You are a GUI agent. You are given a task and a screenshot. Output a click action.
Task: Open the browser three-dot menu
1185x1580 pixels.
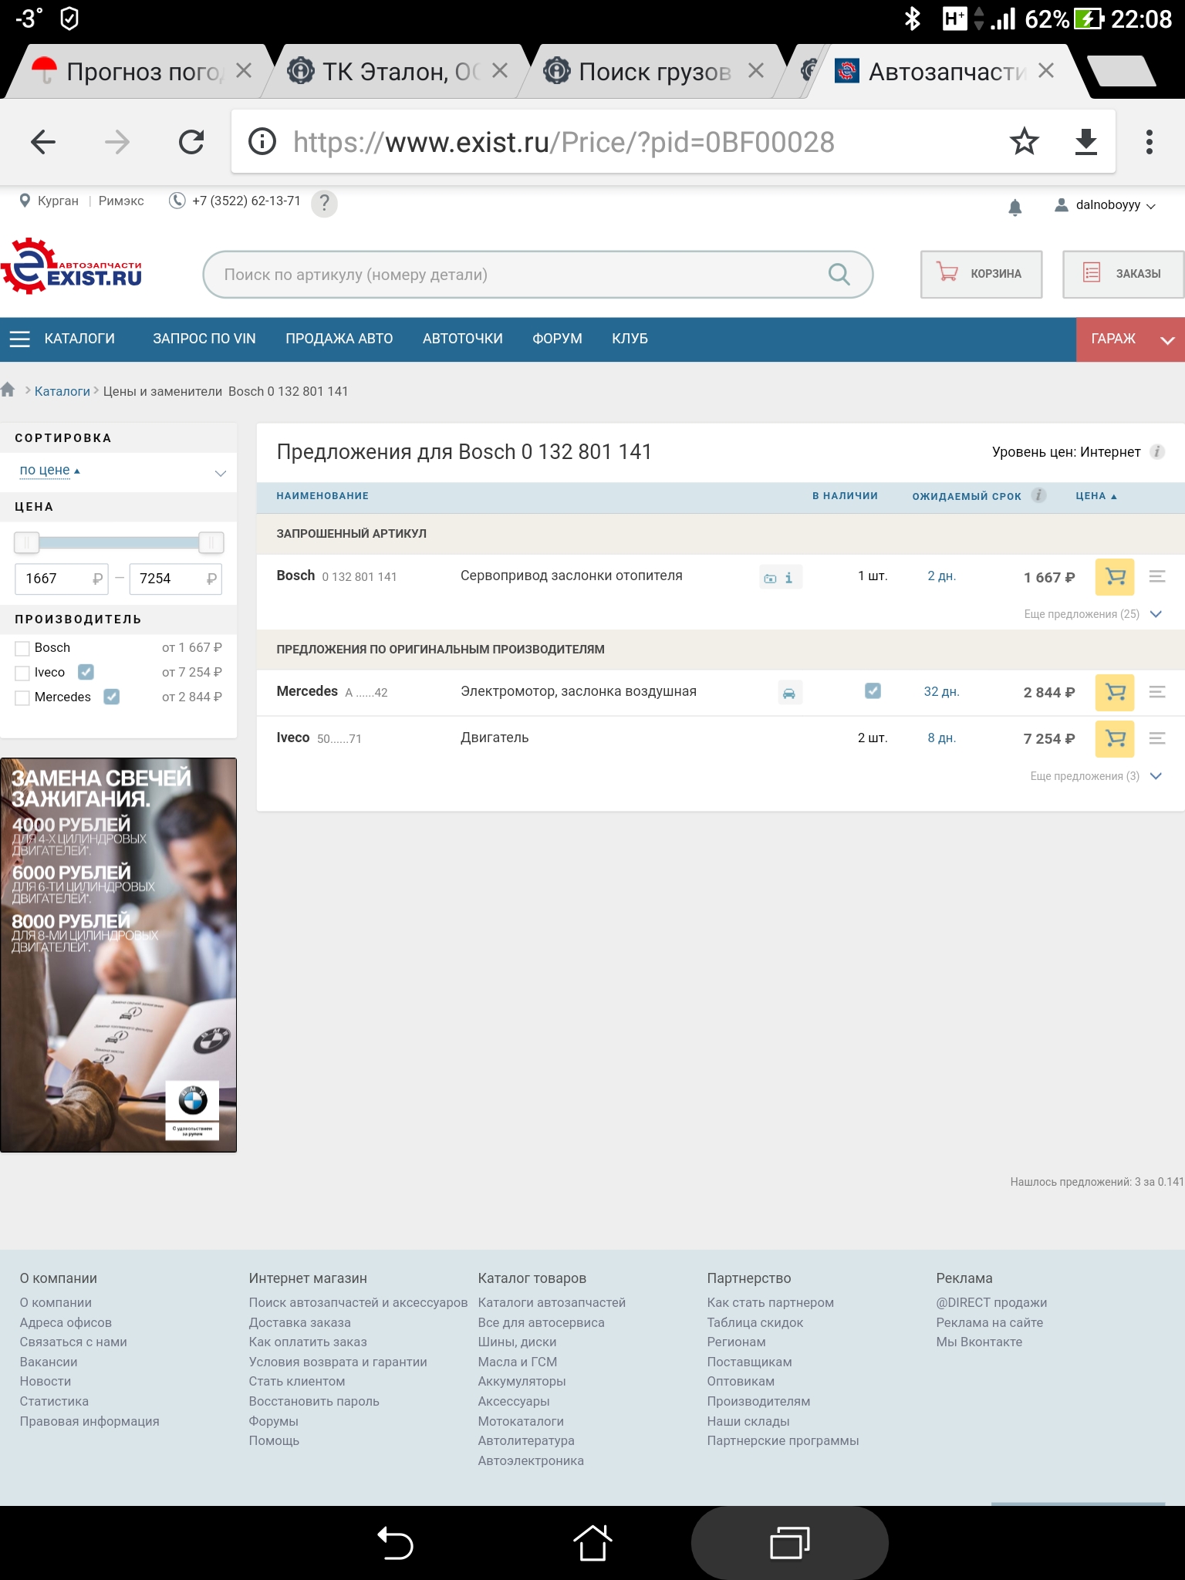pyautogui.click(x=1150, y=142)
